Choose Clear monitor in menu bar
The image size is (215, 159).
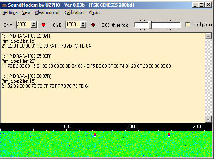click(47, 12)
